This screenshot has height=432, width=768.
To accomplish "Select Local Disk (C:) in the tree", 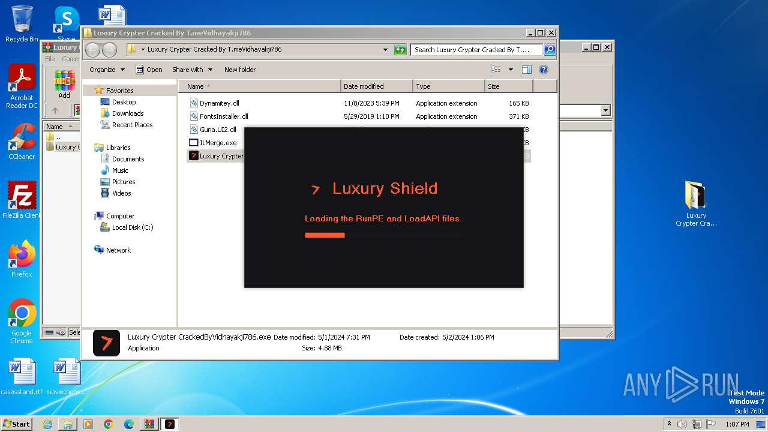I will click(133, 227).
